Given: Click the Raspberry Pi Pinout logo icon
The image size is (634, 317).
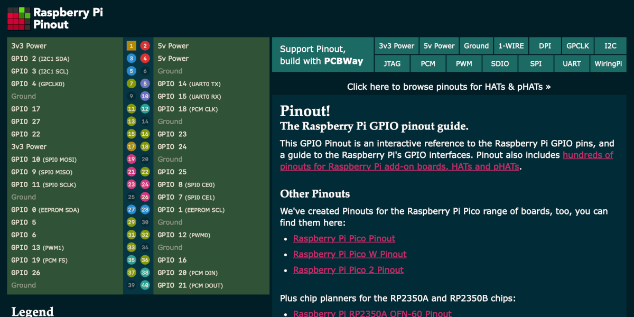Looking at the screenshot, I should (18, 18).
